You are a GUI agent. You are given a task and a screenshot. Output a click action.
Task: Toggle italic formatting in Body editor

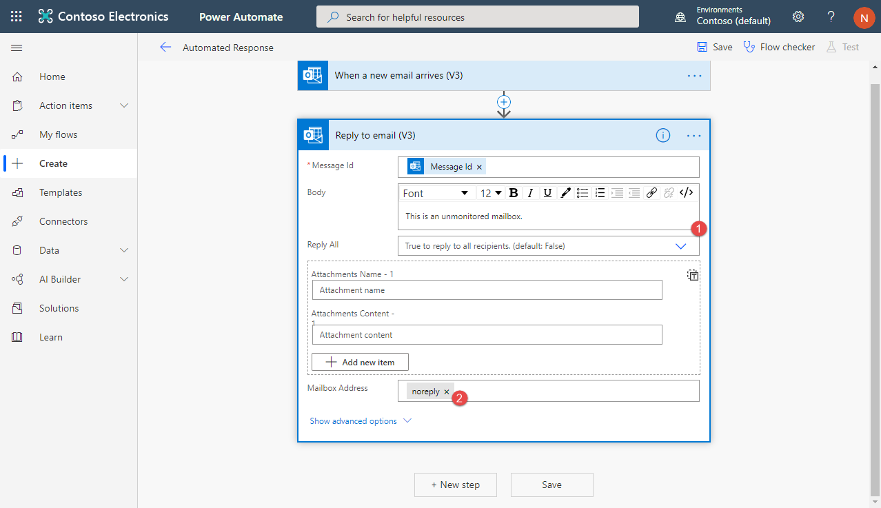(531, 193)
